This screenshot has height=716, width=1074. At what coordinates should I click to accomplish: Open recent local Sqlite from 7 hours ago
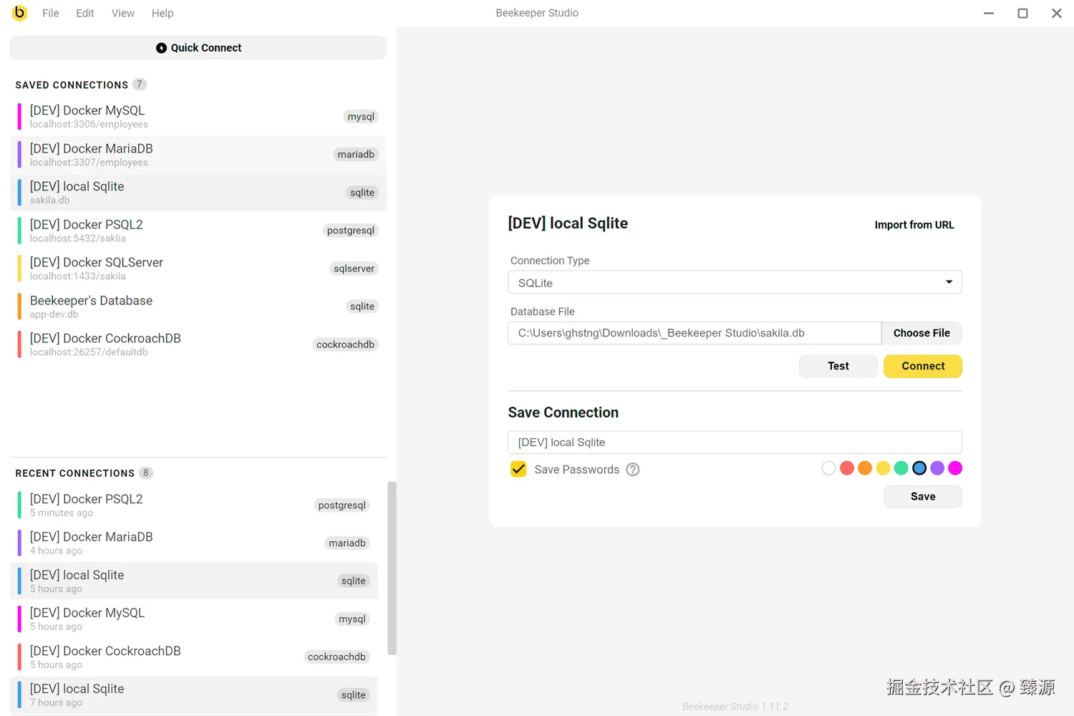[x=194, y=695]
